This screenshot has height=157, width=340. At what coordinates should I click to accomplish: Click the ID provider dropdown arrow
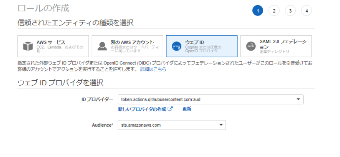tap(298, 99)
